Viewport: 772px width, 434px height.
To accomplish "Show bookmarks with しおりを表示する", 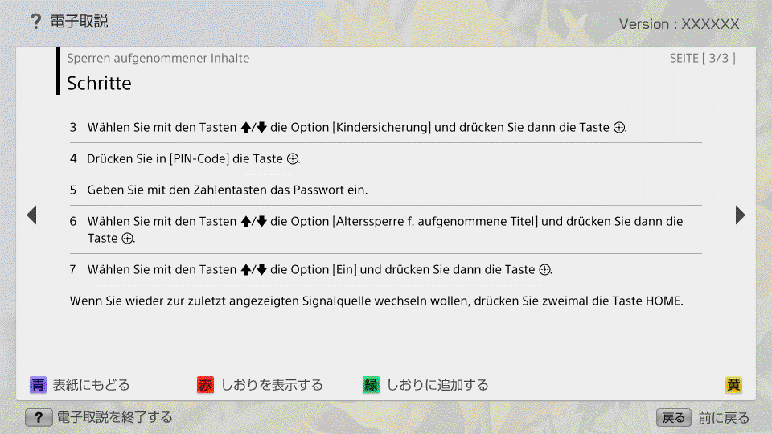I will 261,385.
